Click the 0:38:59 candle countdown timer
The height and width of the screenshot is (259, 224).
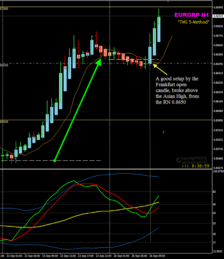(200, 166)
